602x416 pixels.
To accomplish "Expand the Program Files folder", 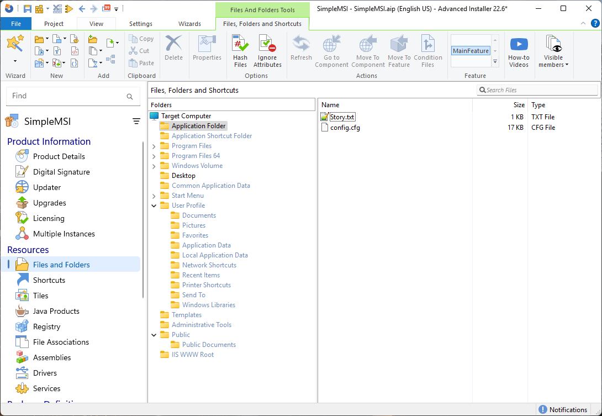I will [154, 146].
